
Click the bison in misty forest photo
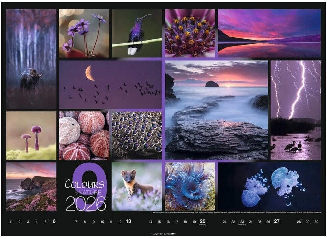point(31,59)
